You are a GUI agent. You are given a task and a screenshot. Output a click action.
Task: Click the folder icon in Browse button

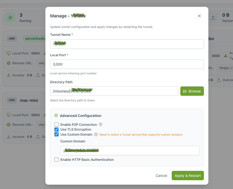[185, 91]
